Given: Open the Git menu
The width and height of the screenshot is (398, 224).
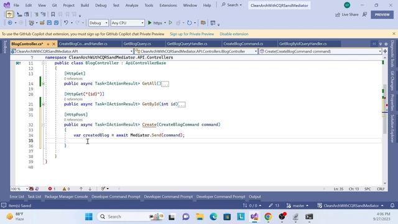Looking at the screenshot, I should (x=54, y=6).
